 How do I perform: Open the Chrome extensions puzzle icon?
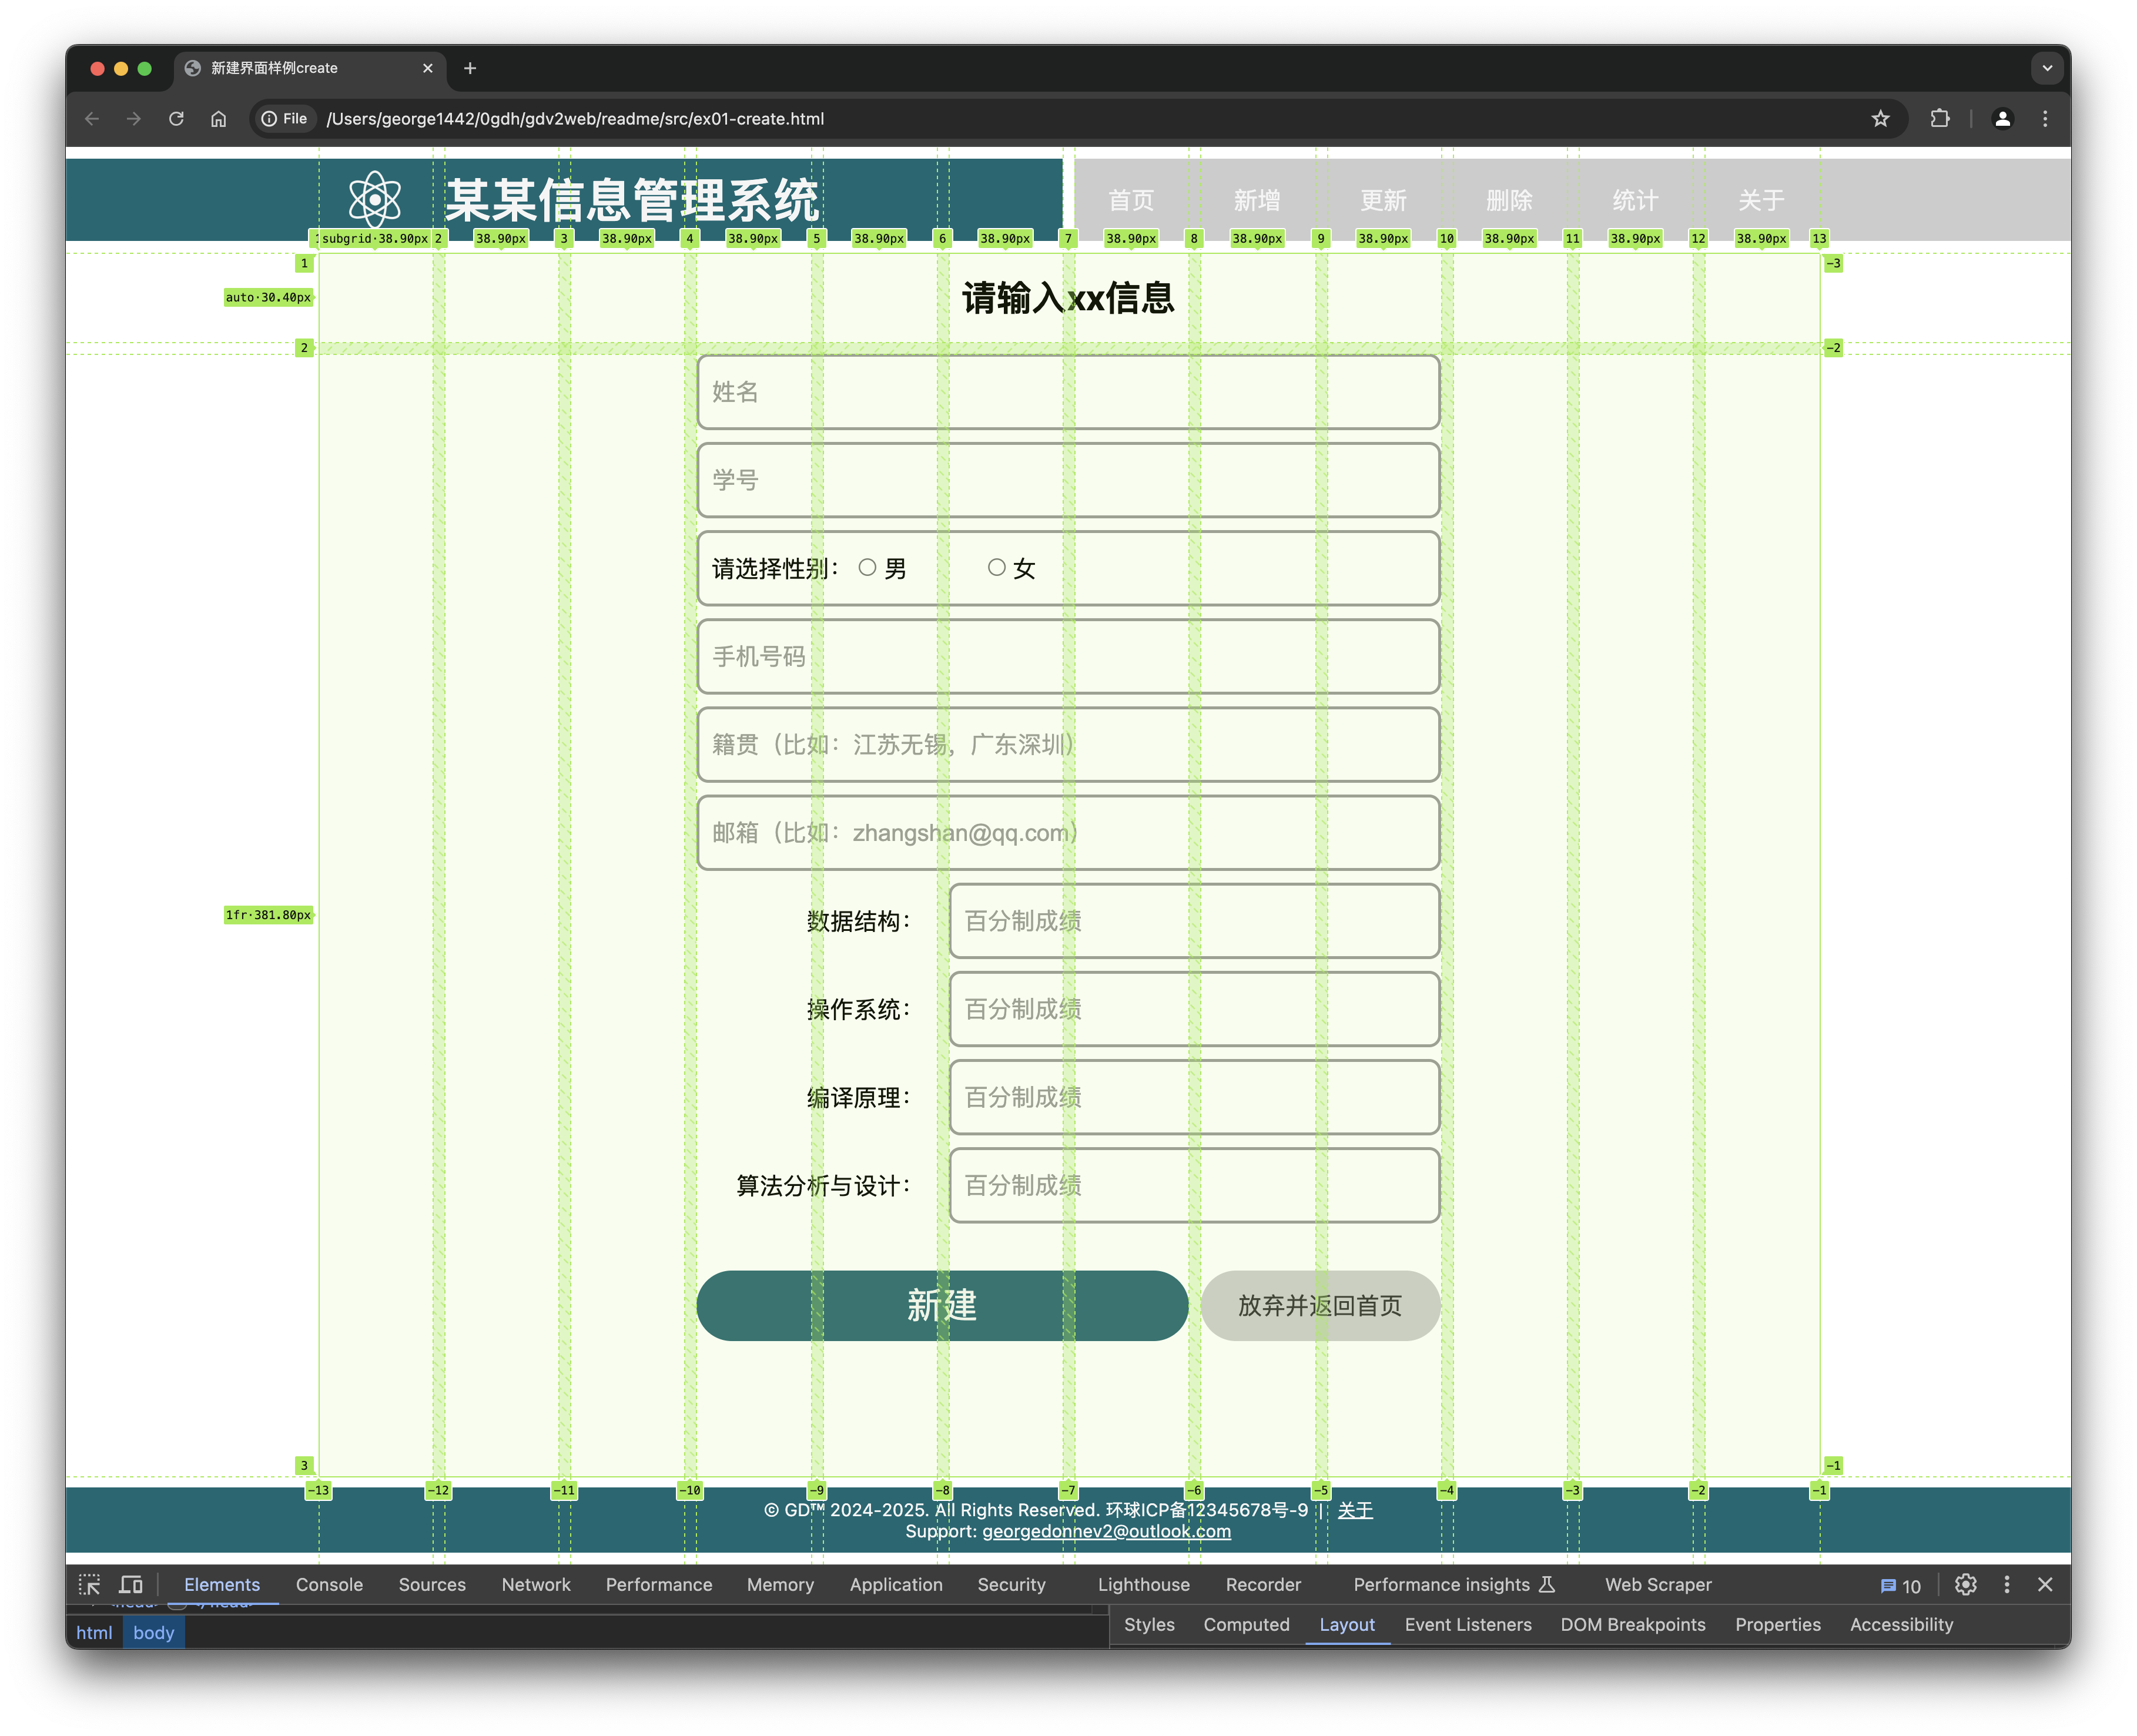click(x=1939, y=119)
